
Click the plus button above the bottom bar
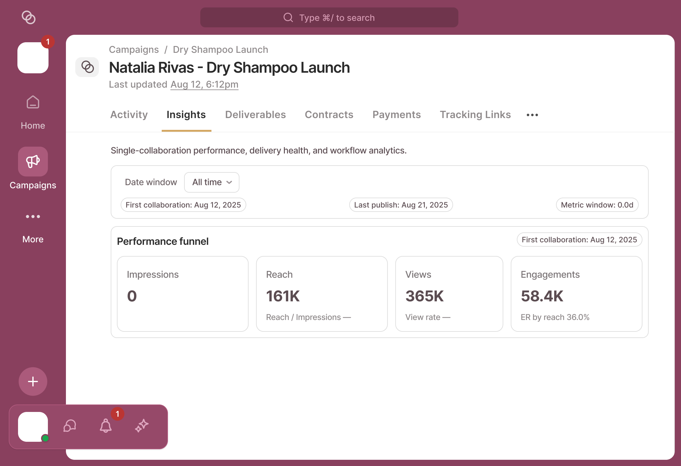(x=33, y=381)
